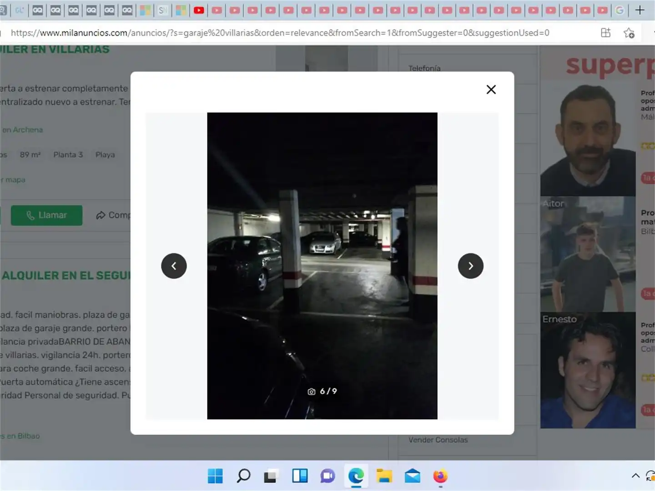Open the 'ALQUILER EN EL SEGU' listing title
The height and width of the screenshot is (491, 655).
click(66, 276)
